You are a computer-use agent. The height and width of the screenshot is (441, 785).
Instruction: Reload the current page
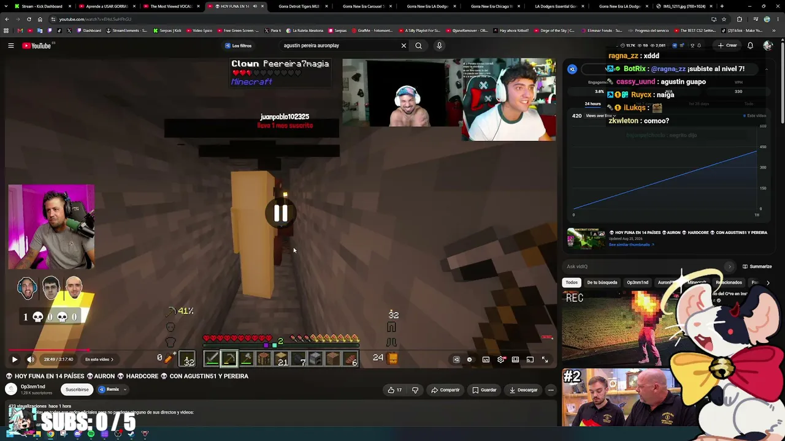point(29,19)
